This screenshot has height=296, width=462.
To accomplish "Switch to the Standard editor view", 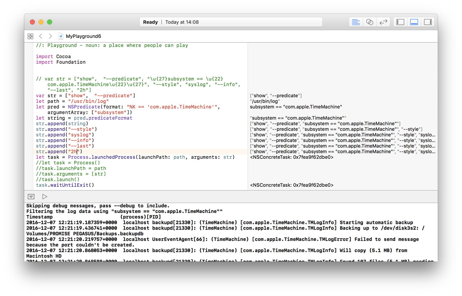I will click(356, 22).
